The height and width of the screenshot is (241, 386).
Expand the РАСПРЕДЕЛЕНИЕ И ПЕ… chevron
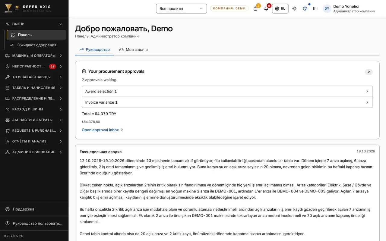pyautogui.click(x=61, y=99)
